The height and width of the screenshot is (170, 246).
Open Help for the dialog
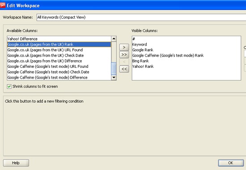click(16, 163)
